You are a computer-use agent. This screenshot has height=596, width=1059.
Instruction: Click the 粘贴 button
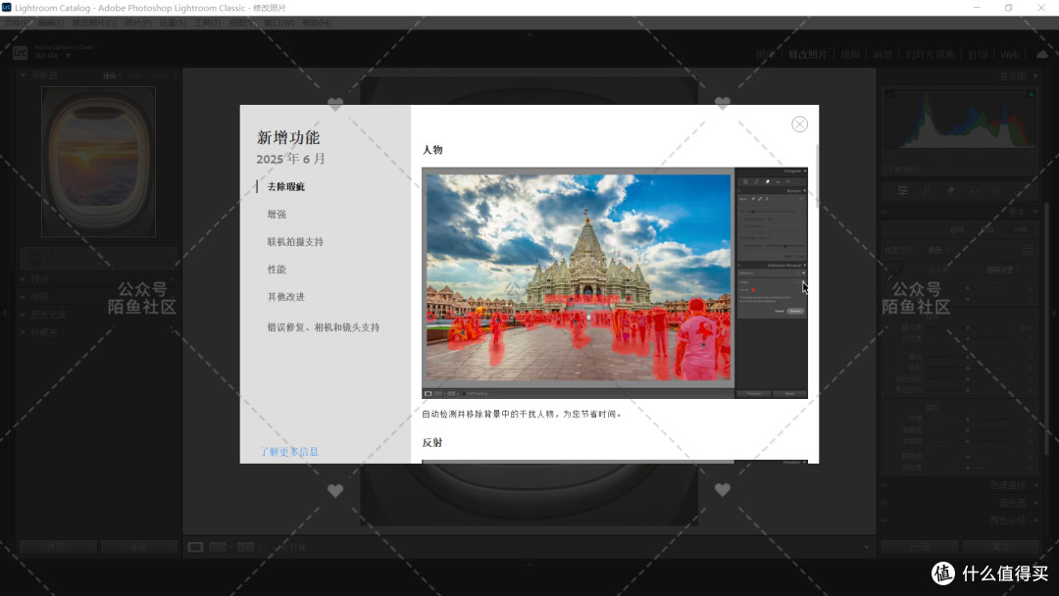point(140,547)
